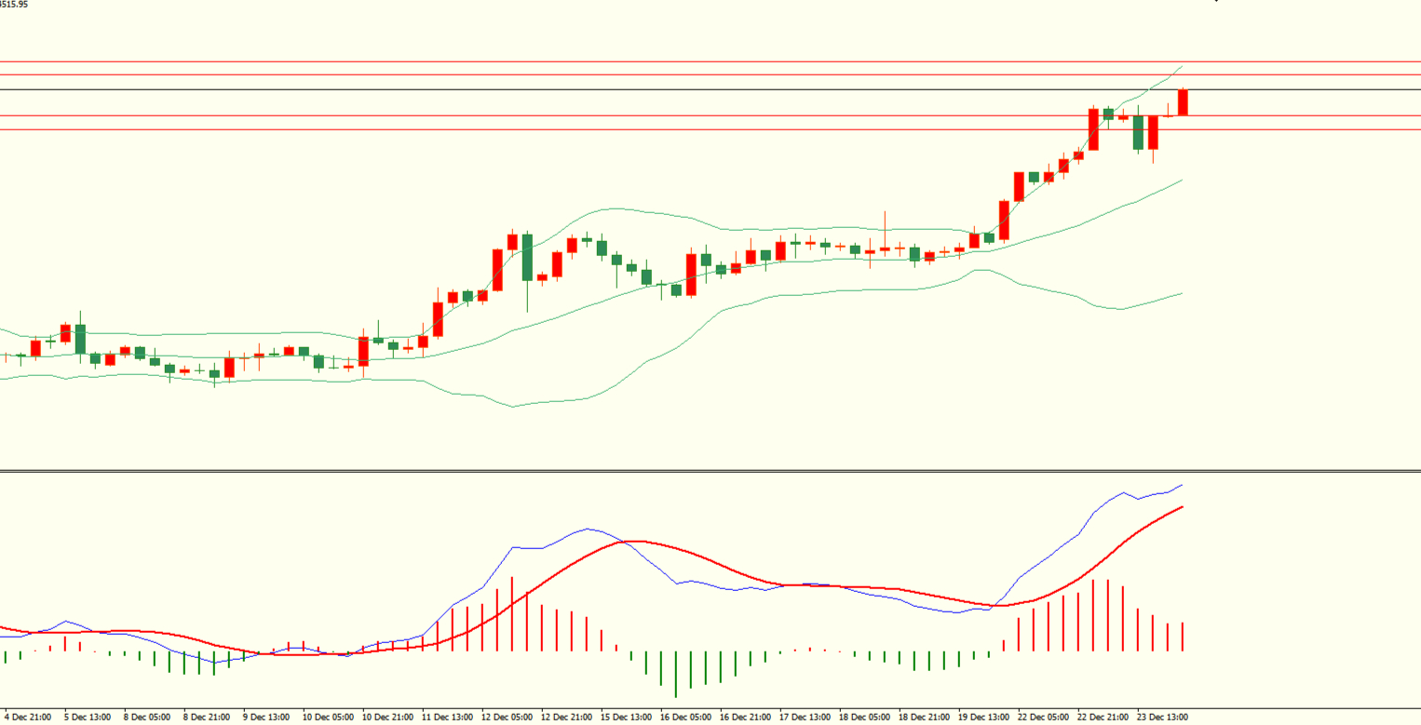The height and width of the screenshot is (725, 1421).
Task: Click the price value in the top-left corner
Action: click(x=14, y=5)
